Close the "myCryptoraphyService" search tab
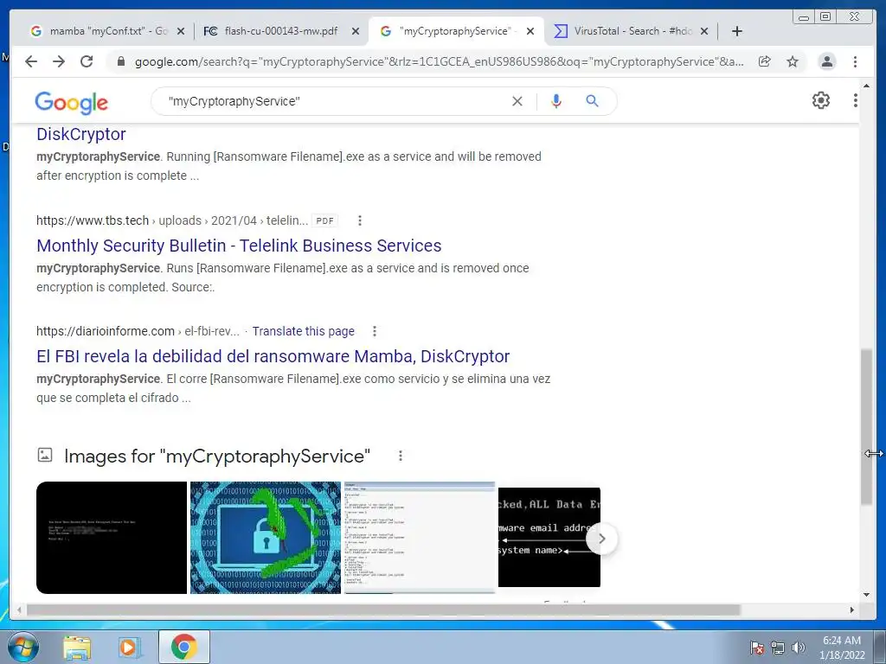Screen dimensions: 886x664 (x=530, y=31)
